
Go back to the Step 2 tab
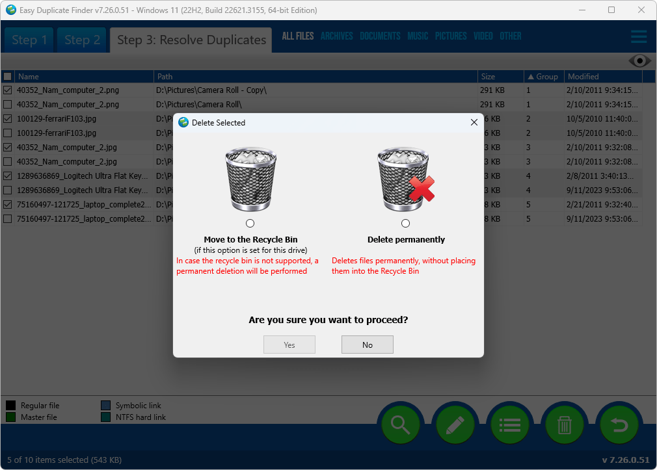coord(82,40)
